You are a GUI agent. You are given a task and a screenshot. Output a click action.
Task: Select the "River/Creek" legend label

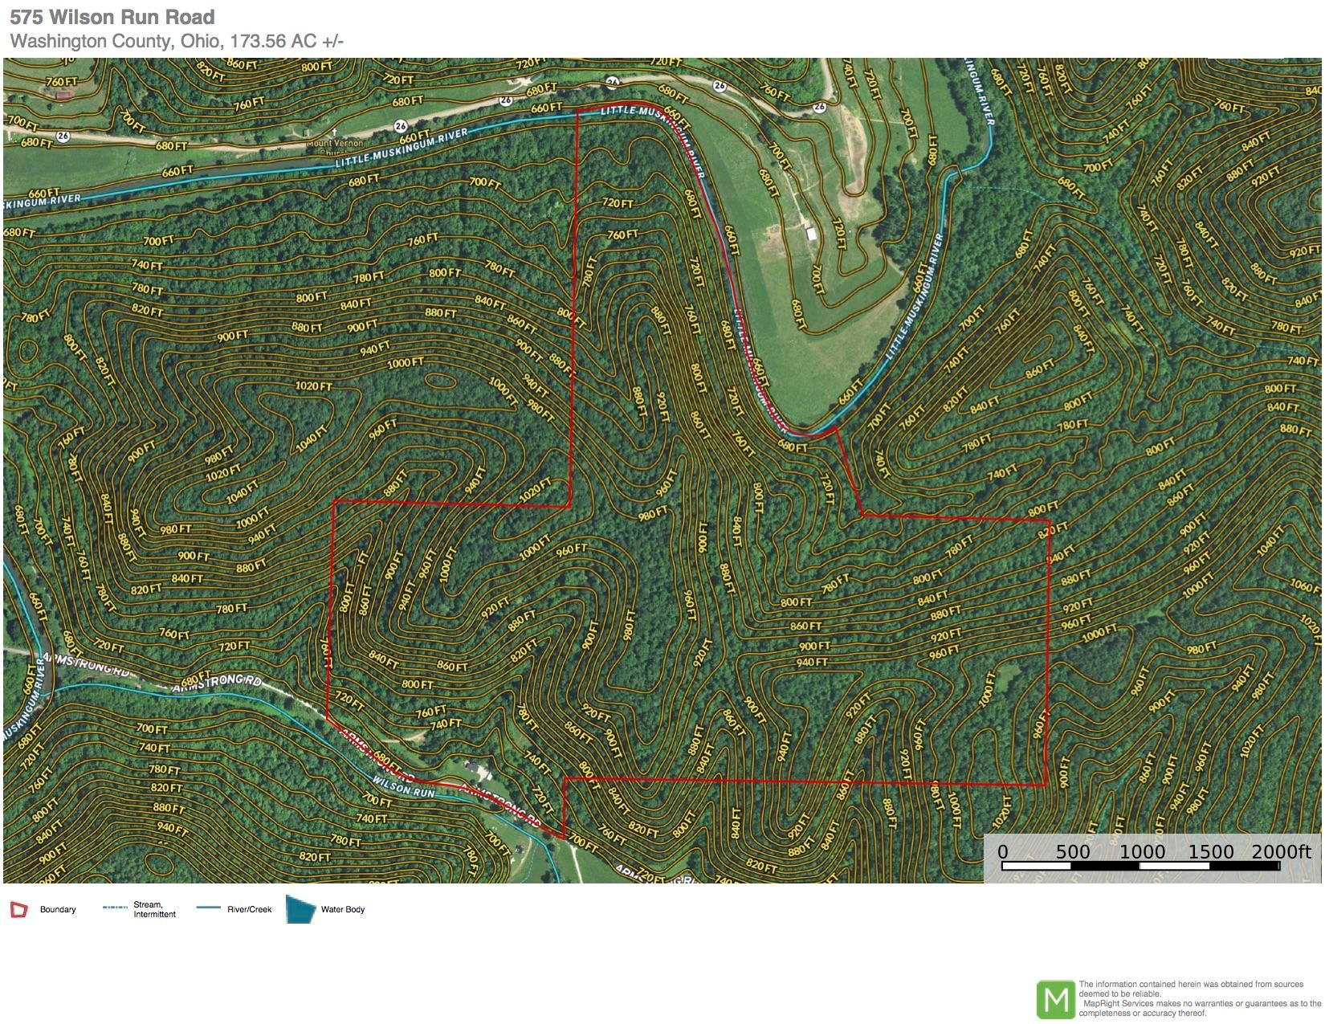[249, 910]
